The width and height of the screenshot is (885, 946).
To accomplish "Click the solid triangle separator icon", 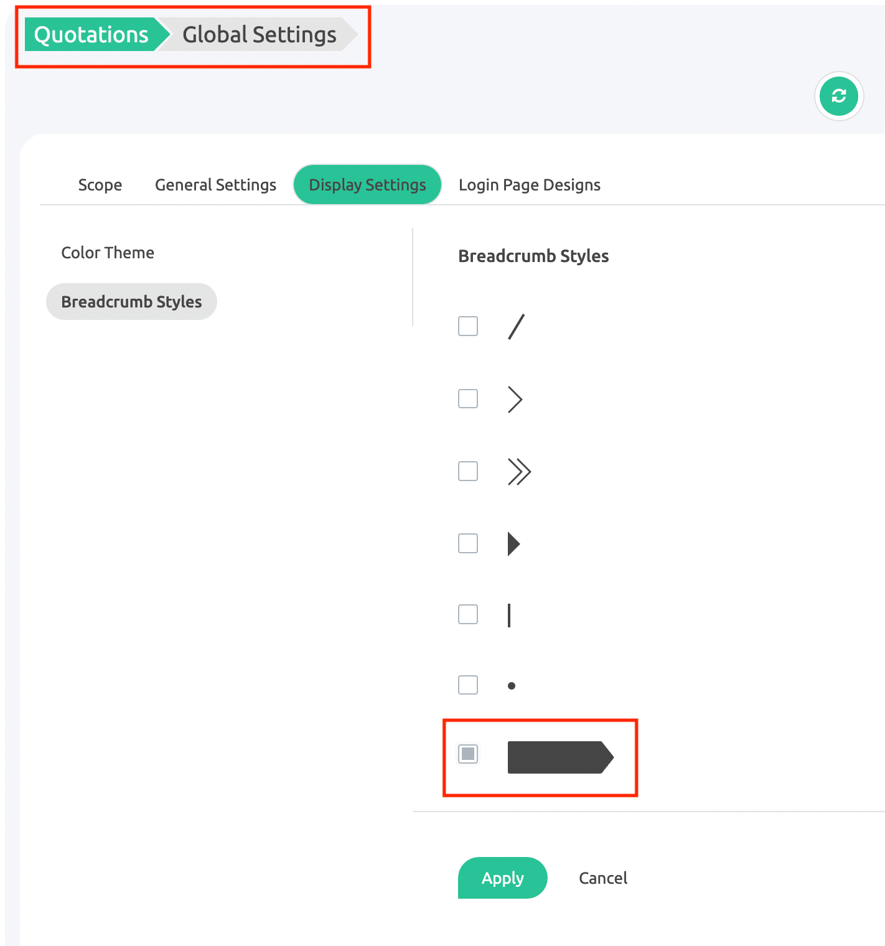I will 513,544.
